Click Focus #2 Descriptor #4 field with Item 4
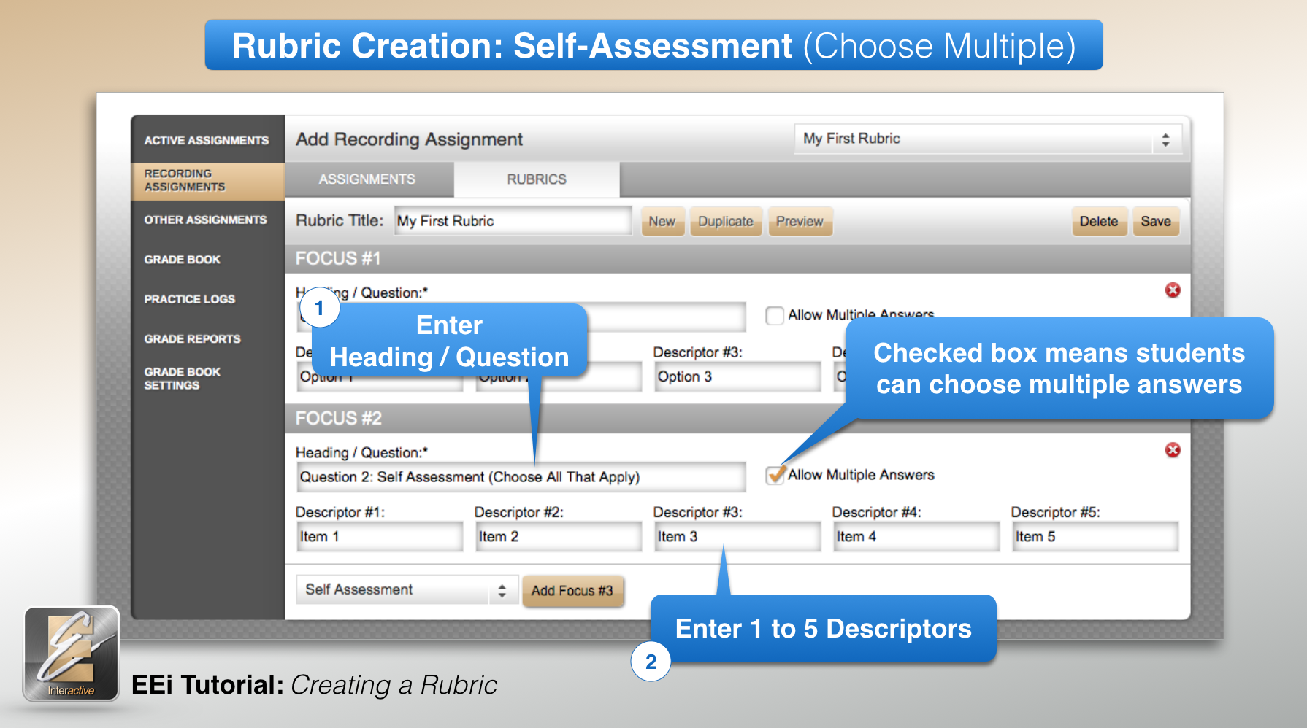The width and height of the screenshot is (1307, 728). click(916, 537)
